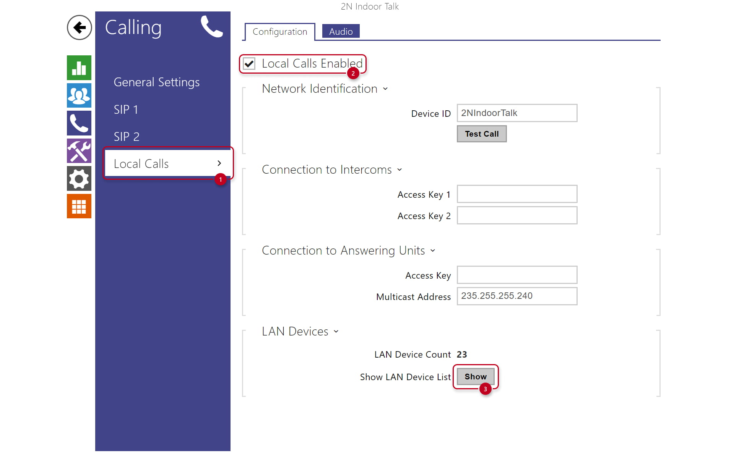
Task: Click the Access Key 1 field
Action: coord(517,194)
